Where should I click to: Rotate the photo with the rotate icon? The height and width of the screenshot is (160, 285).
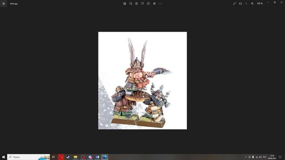pyautogui.click(x=130, y=4)
